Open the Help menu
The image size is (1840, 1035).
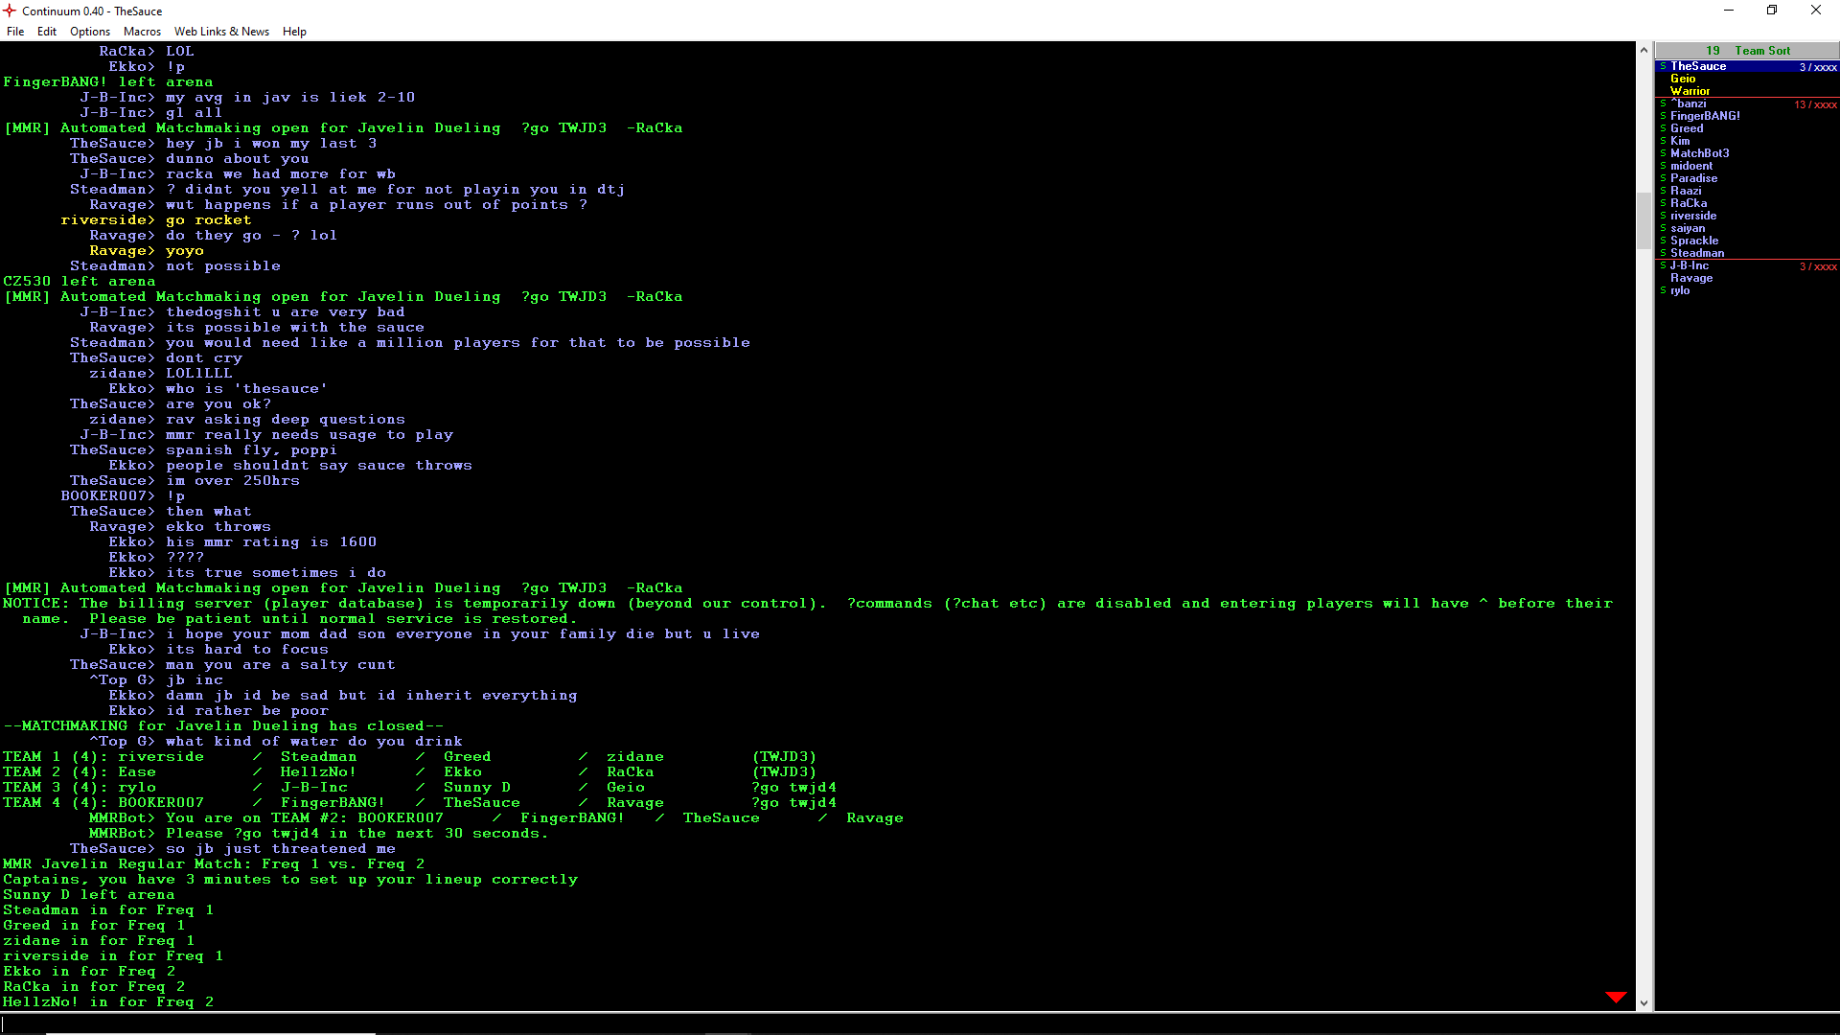(x=294, y=32)
